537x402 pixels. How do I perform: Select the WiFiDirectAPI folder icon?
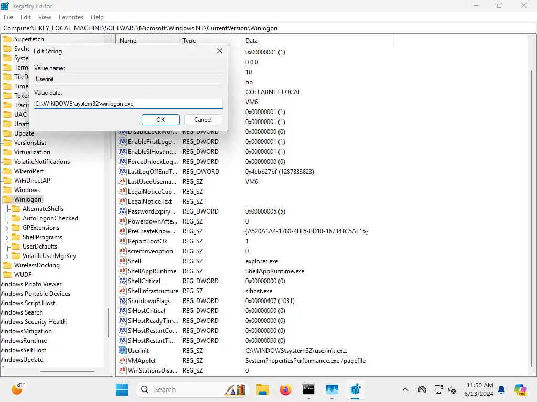[x=7, y=181]
